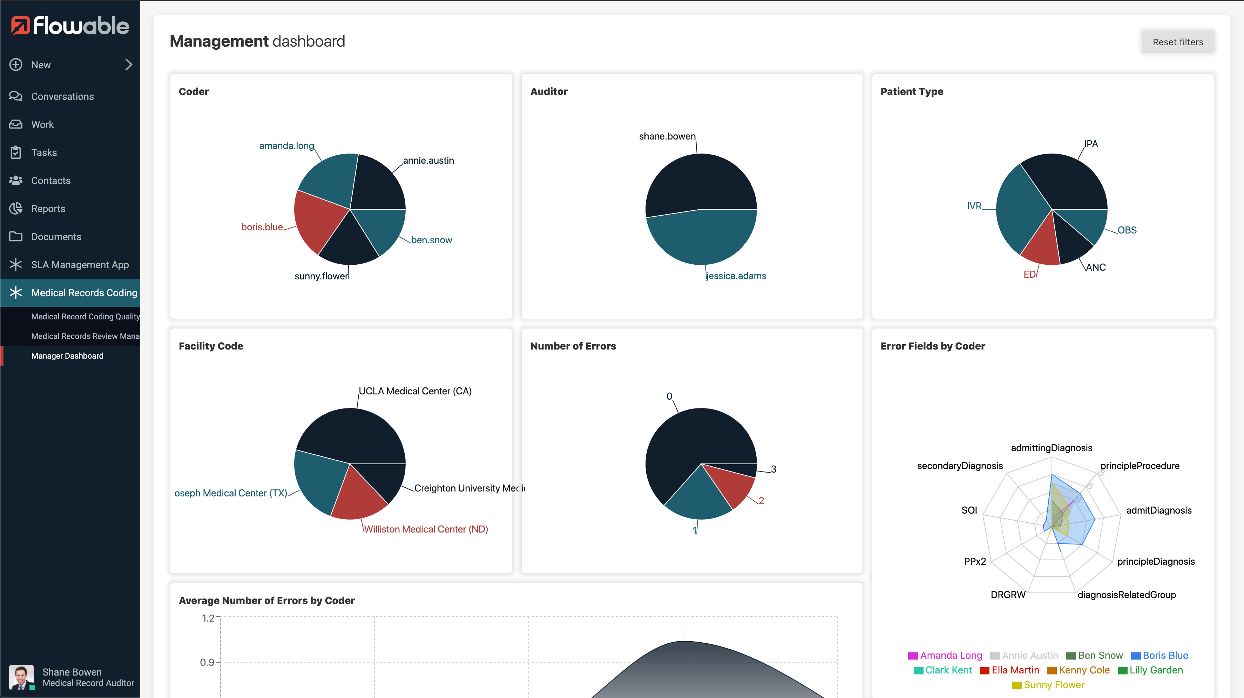The width and height of the screenshot is (1244, 698).
Task: Click the IPA patient type label
Action: pos(1091,143)
